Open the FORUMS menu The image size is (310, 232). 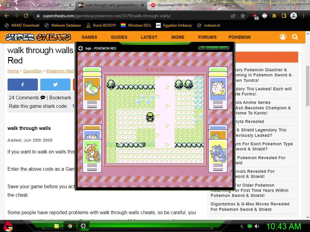point(207,37)
